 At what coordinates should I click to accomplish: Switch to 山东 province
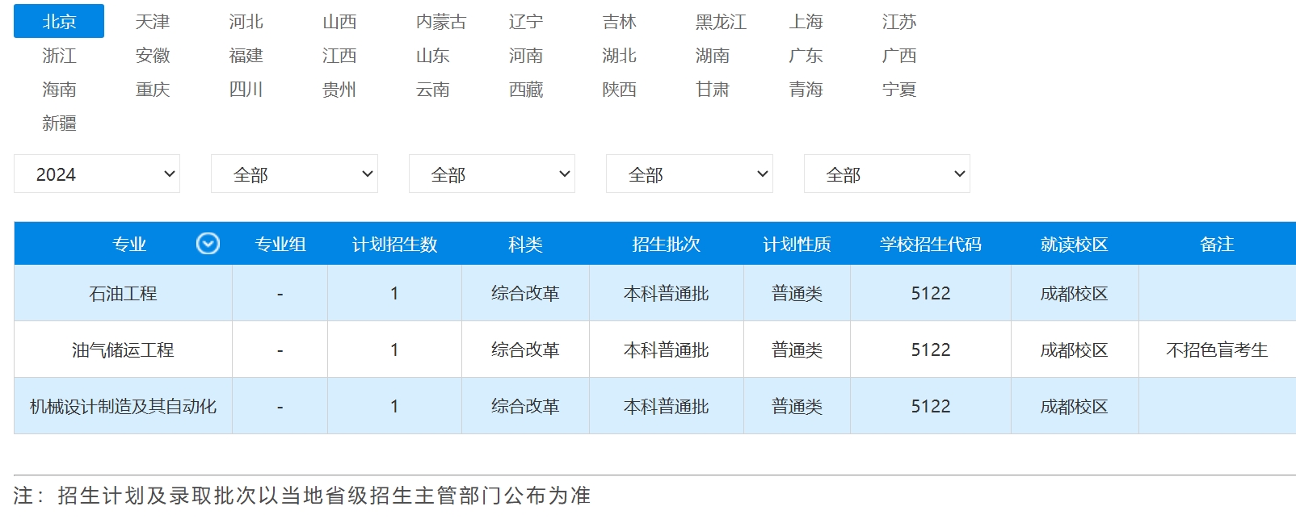point(432,55)
